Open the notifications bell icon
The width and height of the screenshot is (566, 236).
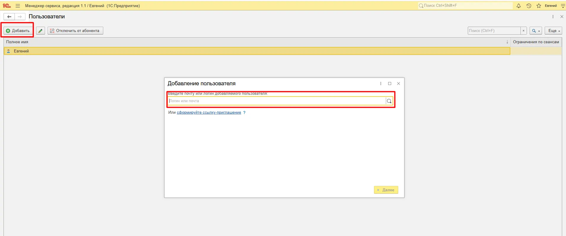point(519,6)
